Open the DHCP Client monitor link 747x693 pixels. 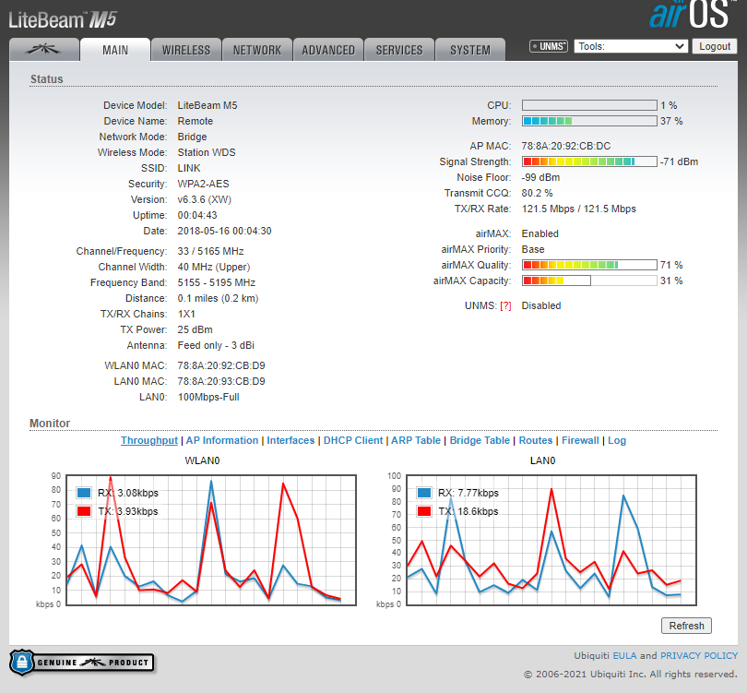tap(353, 441)
